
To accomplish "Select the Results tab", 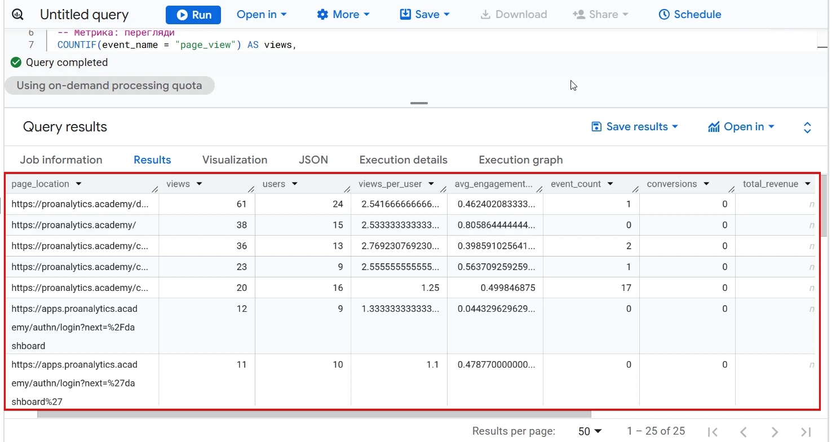I will point(152,160).
